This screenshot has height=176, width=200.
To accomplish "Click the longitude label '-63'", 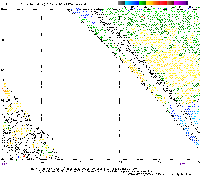I will (159, 162).
